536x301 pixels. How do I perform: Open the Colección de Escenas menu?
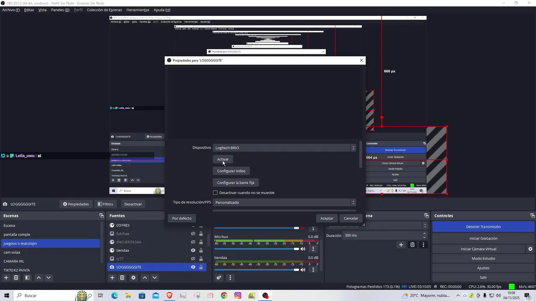(x=104, y=10)
